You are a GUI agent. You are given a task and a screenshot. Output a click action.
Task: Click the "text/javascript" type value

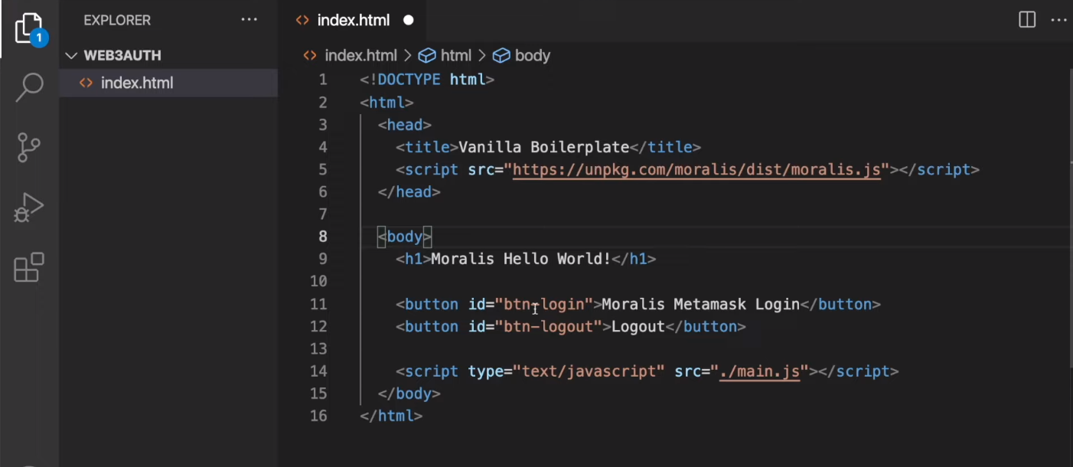click(x=589, y=371)
